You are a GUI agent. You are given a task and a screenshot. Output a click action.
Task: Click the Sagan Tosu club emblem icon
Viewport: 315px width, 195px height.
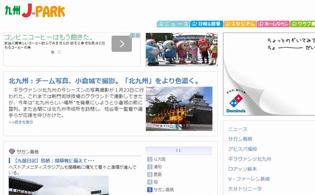[12, 151]
